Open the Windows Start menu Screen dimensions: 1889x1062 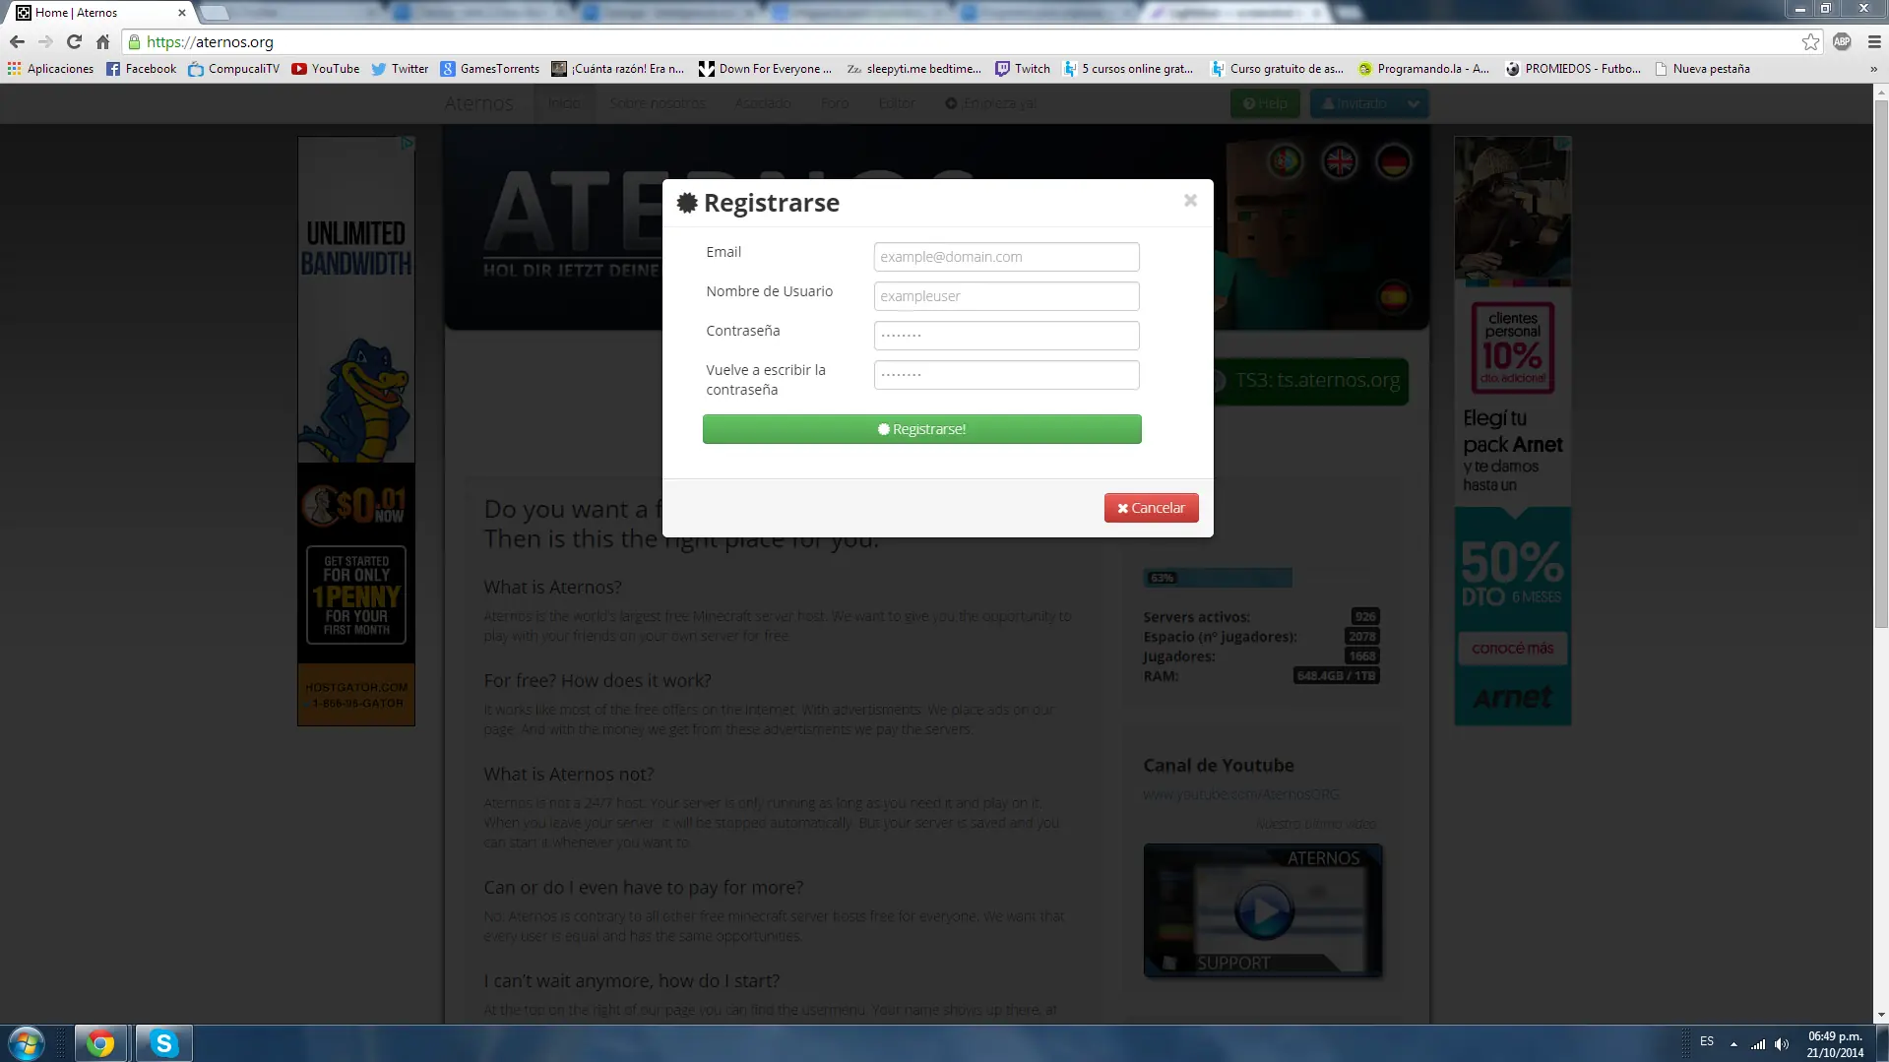(x=26, y=1043)
